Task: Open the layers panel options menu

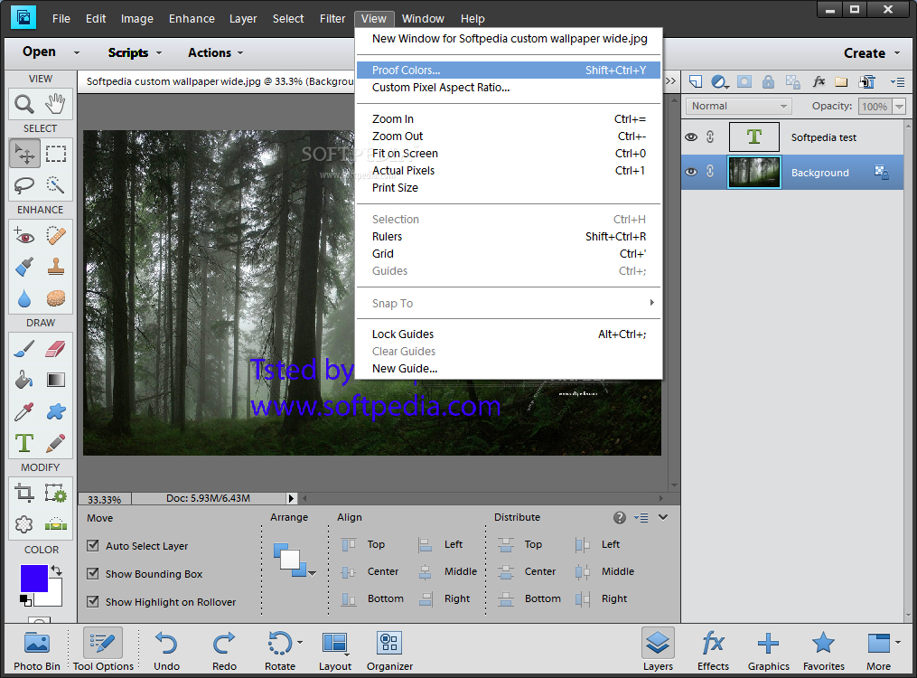Action: coord(897,82)
